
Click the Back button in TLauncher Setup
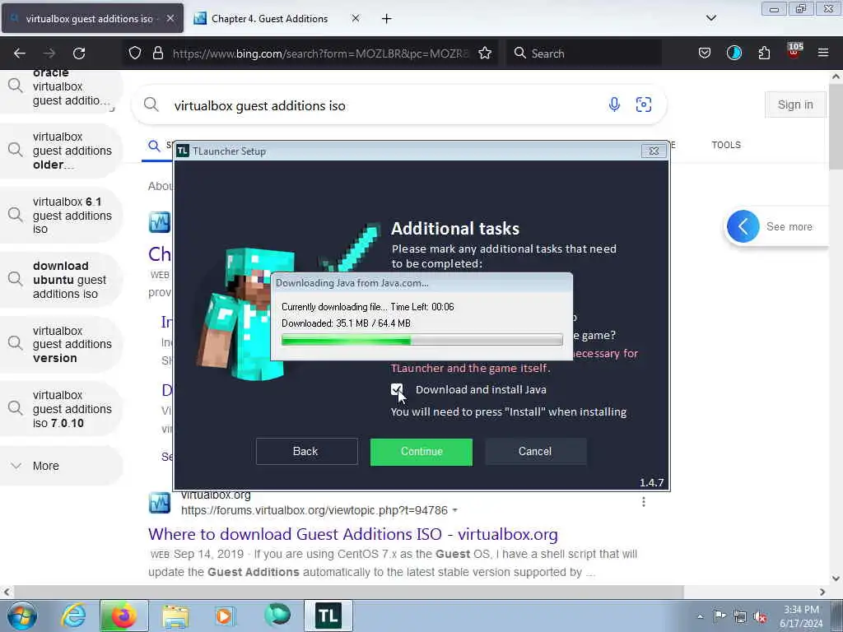pyautogui.click(x=306, y=452)
